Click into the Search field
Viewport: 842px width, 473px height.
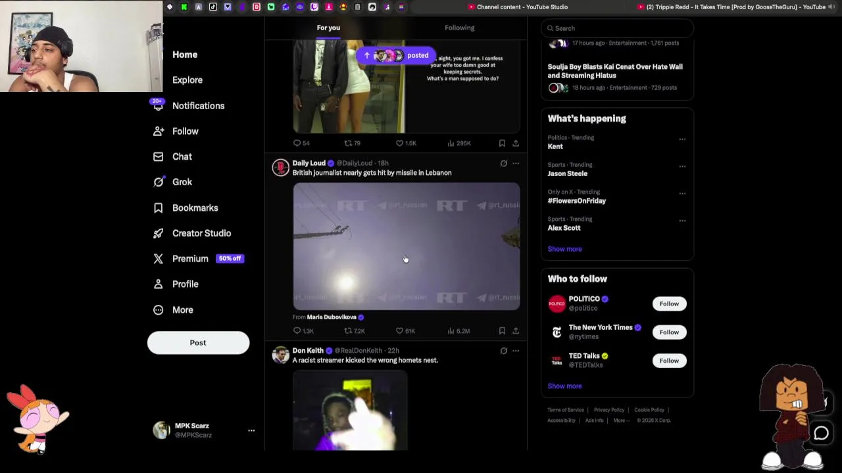(x=617, y=28)
